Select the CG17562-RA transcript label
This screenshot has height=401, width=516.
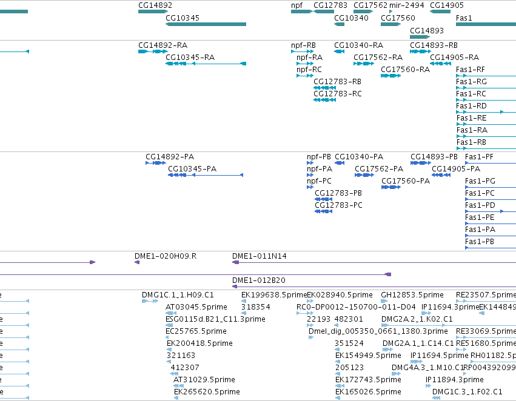(378, 58)
